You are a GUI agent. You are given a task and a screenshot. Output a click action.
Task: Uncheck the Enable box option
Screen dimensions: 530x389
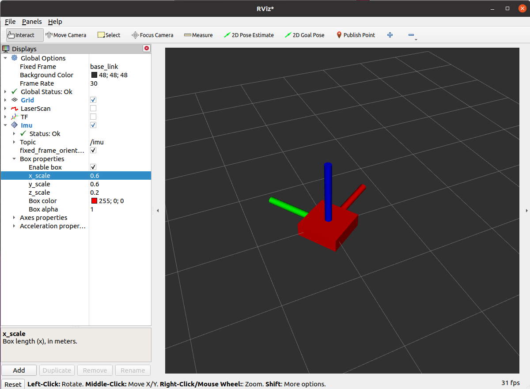click(x=93, y=167)
